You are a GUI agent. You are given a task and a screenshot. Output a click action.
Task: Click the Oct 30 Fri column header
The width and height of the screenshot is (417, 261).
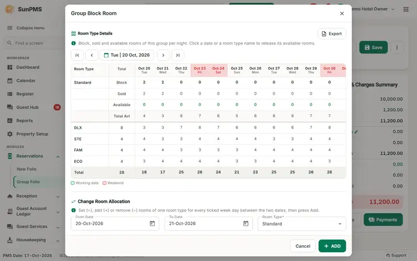point(329,70)
